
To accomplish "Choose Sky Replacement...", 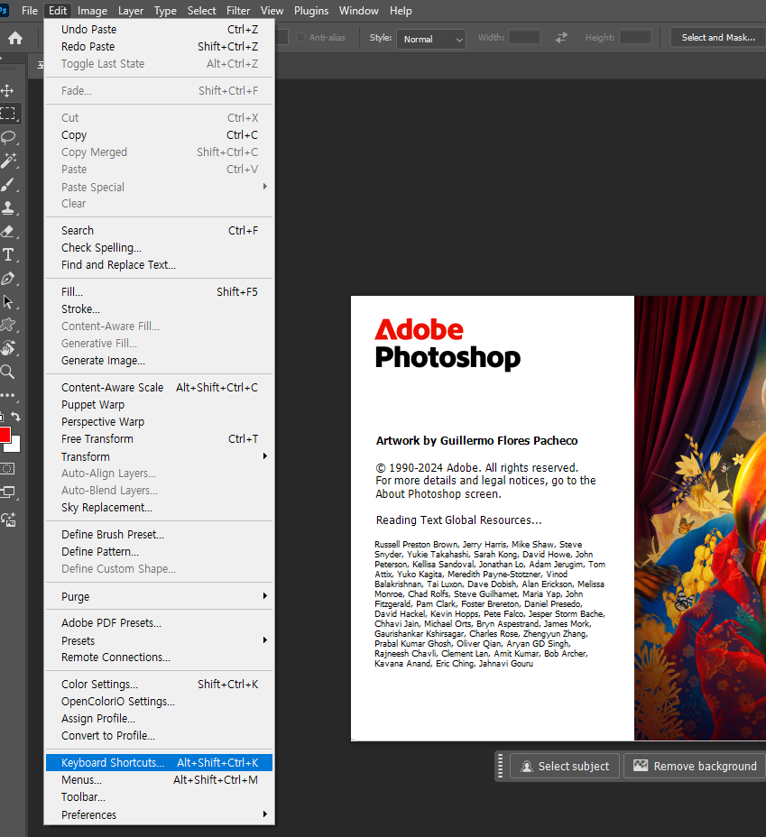I will coord(159,507).
